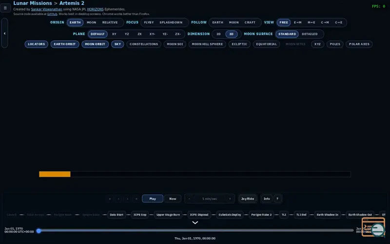Enable the Poles display
The height and width of the screenshot is (244, 390).
(335, 44)
